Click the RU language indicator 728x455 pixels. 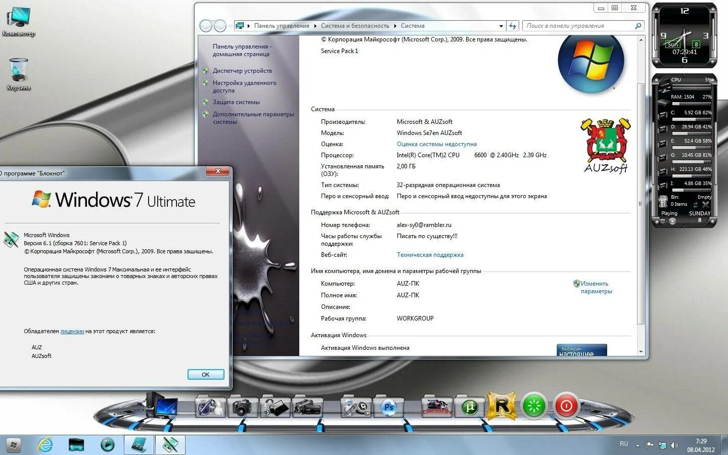point(624,444)
